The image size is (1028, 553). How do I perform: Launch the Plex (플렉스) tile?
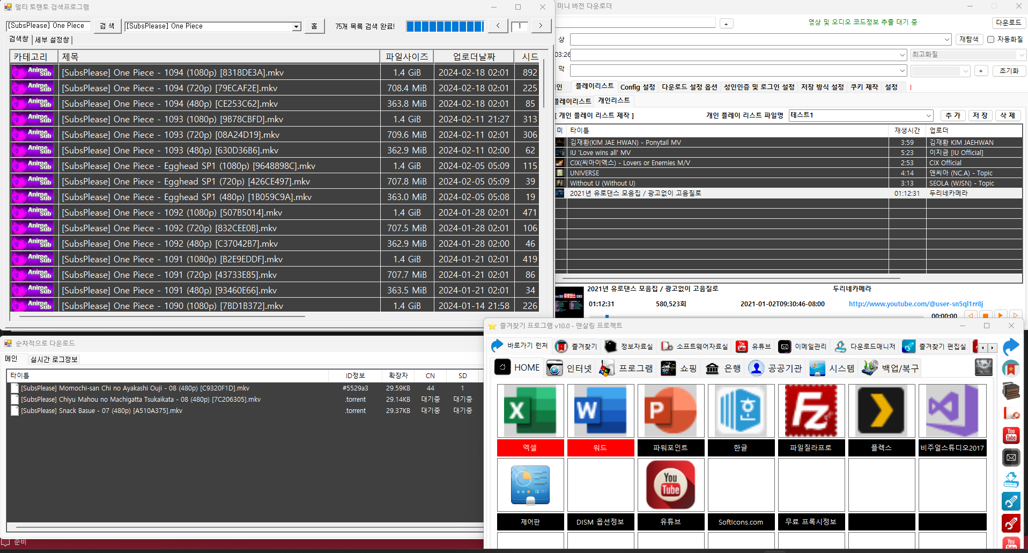[x=882, y=411]
